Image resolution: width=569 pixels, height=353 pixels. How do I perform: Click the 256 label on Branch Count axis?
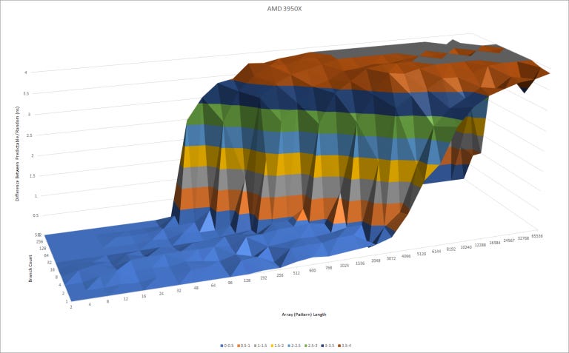click(x=39, y=241)
